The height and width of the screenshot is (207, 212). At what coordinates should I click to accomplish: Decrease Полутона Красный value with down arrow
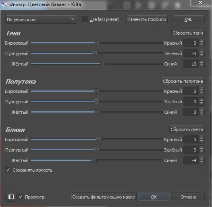(202, 93)
